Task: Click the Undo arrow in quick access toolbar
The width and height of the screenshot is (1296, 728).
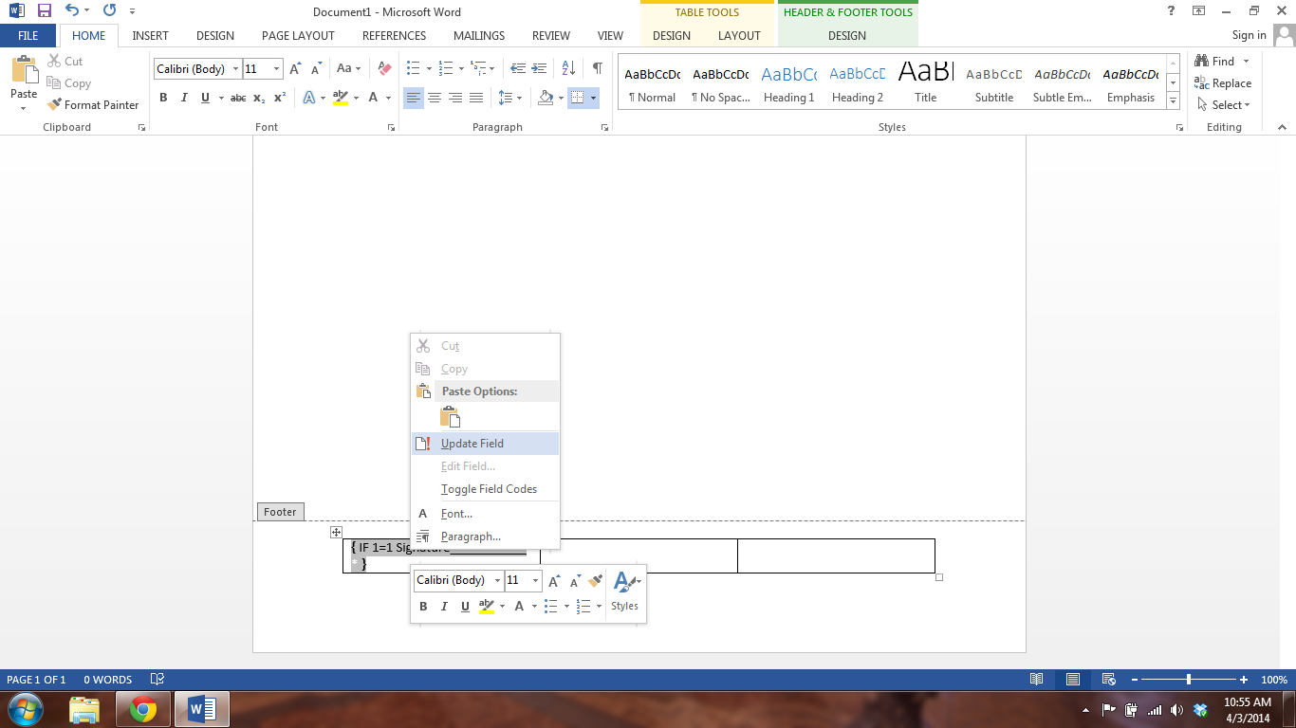Action: (72, 11)
